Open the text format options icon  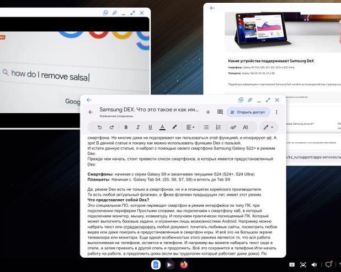point(246,127)
